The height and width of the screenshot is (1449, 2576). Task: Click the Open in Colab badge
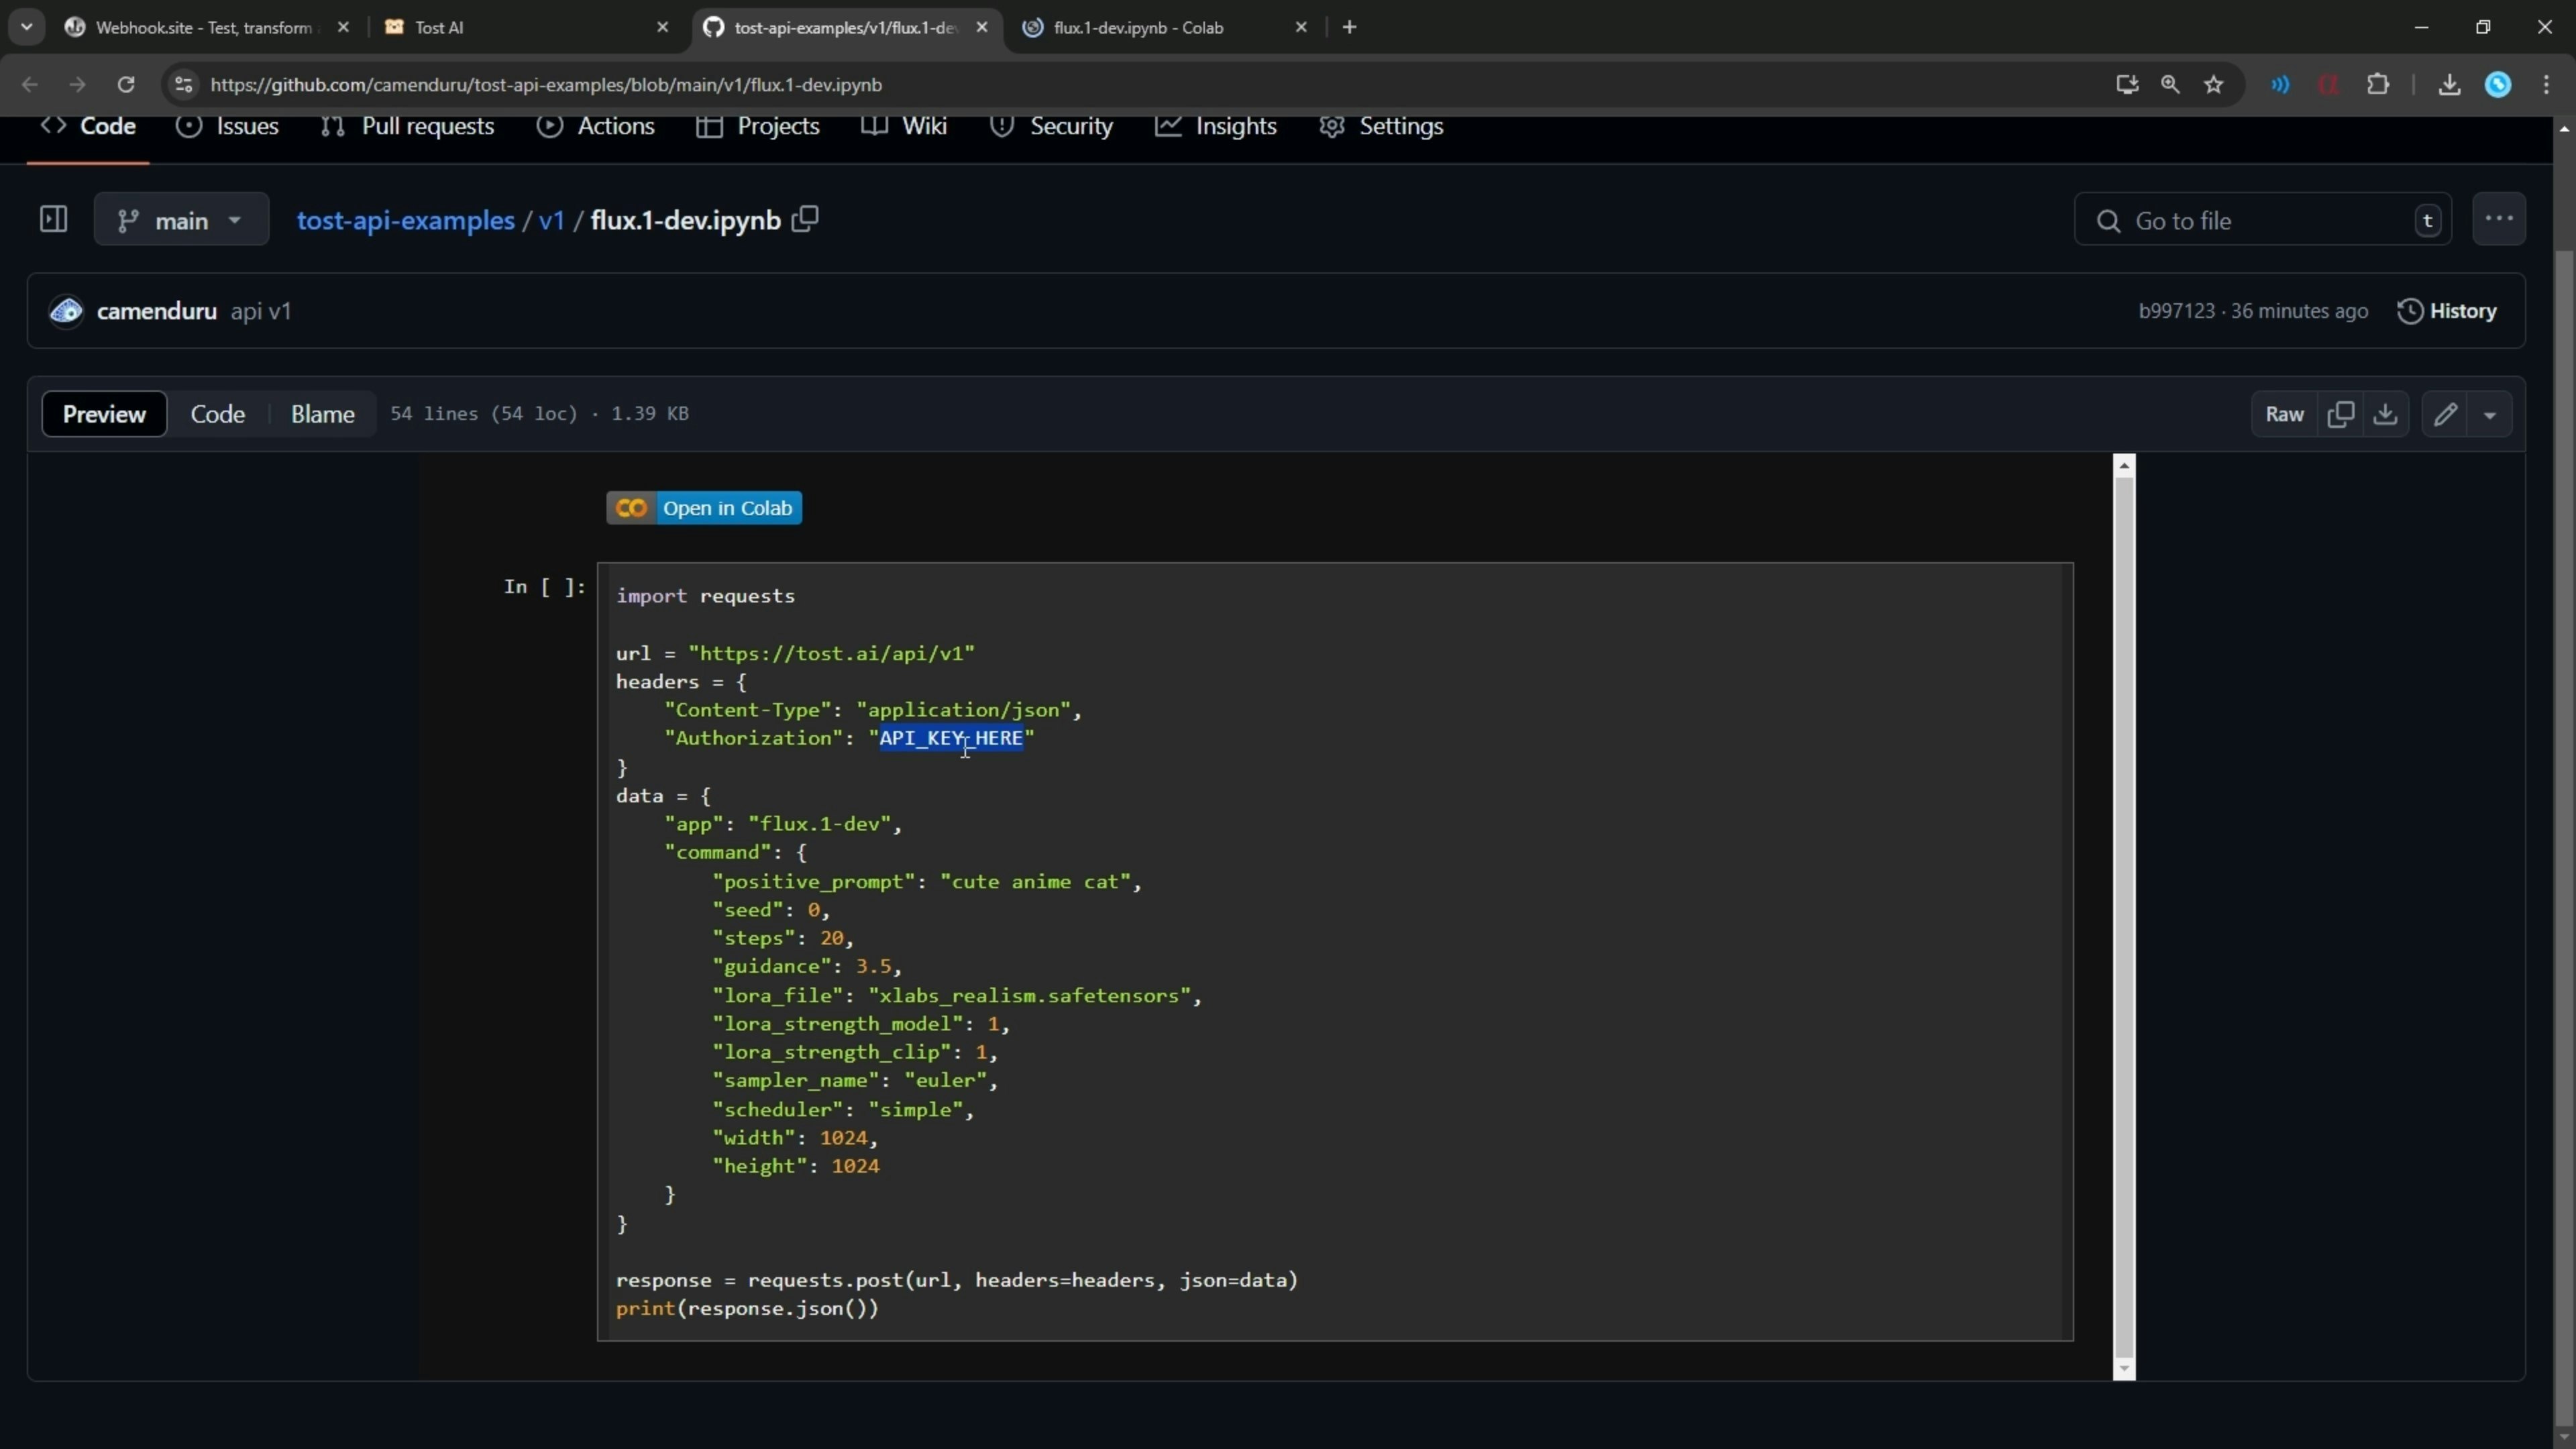pyautogui.click(x=703, y=508)
